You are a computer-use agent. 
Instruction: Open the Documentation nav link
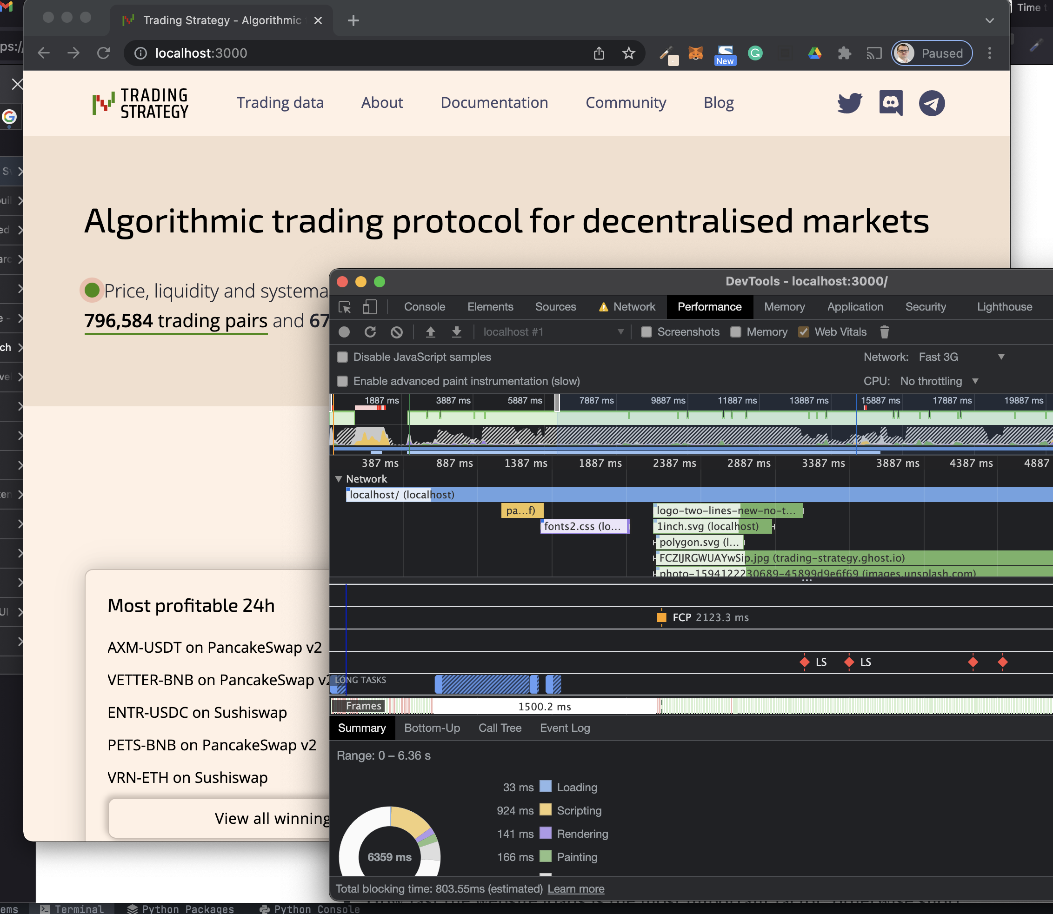click(x=494, y=103)
